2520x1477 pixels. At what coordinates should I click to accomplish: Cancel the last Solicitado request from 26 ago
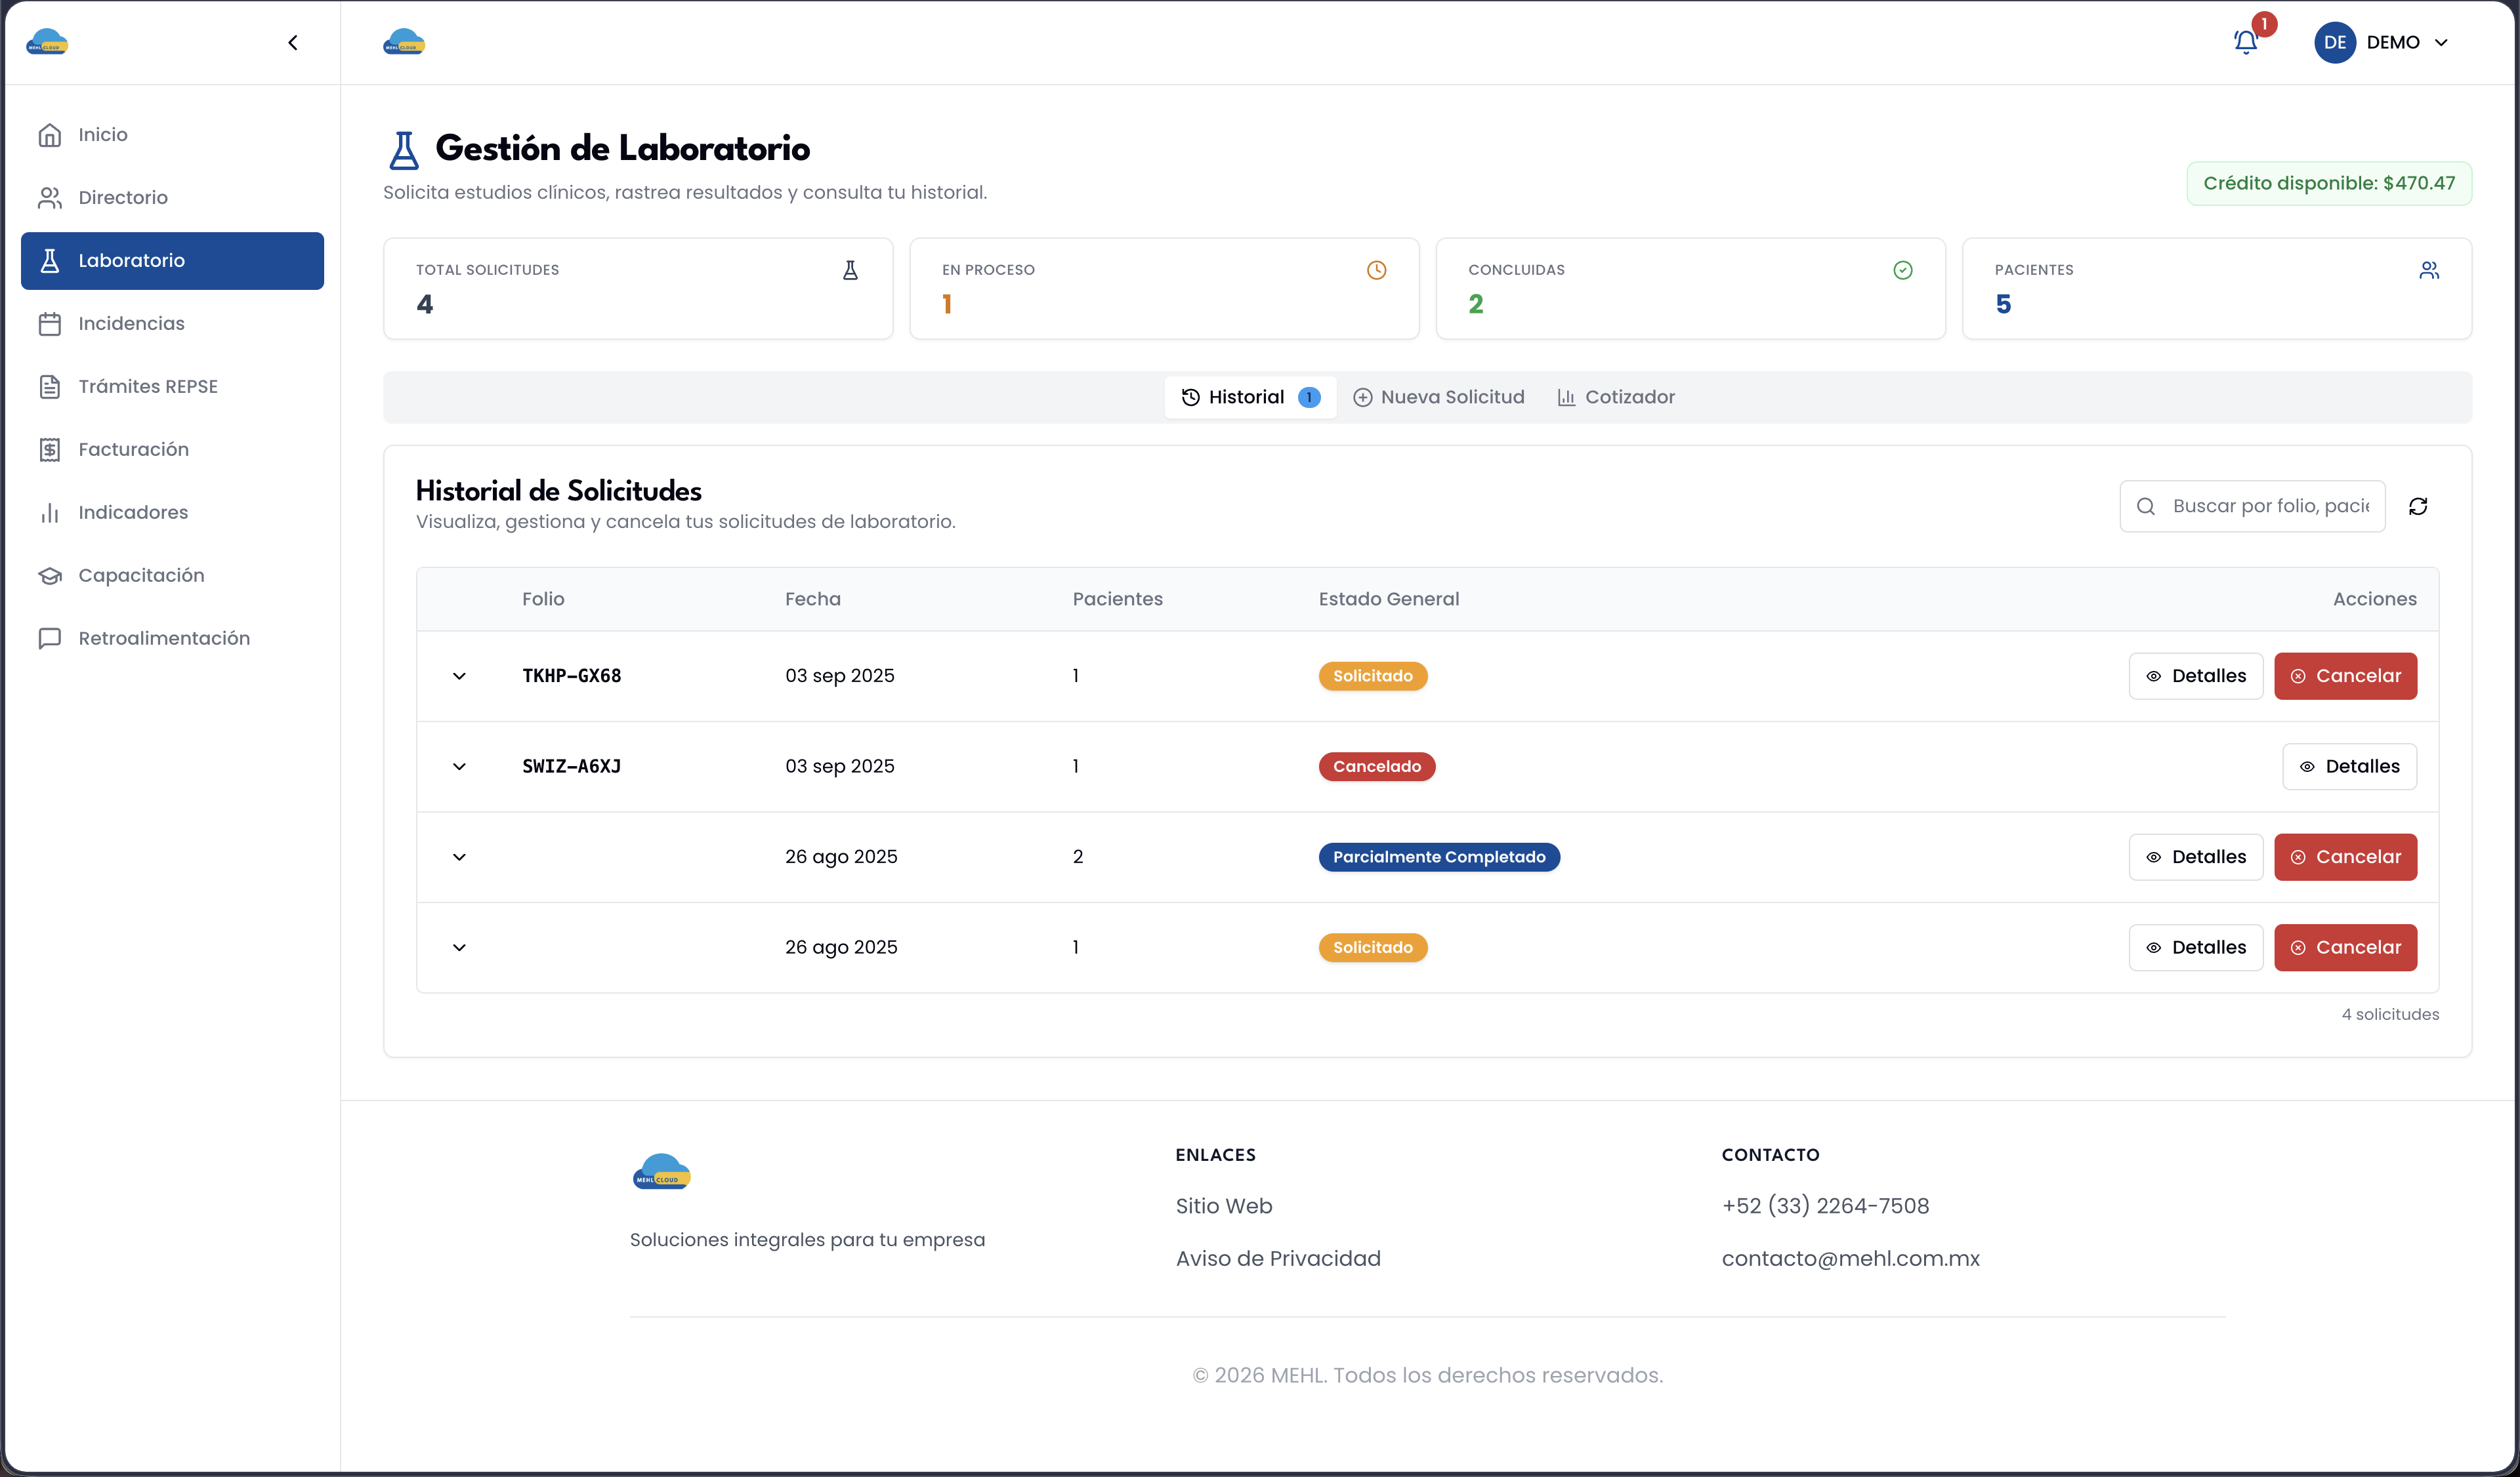click(x=2345, y=947)
